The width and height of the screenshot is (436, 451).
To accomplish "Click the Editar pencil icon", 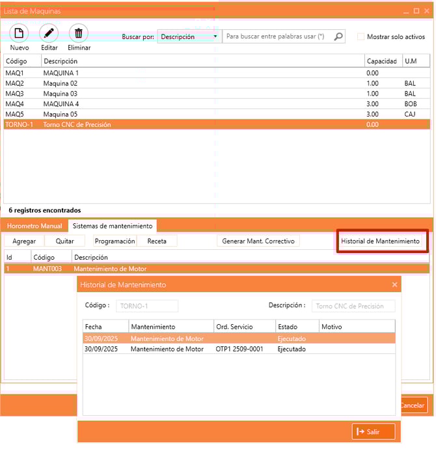I will pyautogui.click(x=49, y=34).
